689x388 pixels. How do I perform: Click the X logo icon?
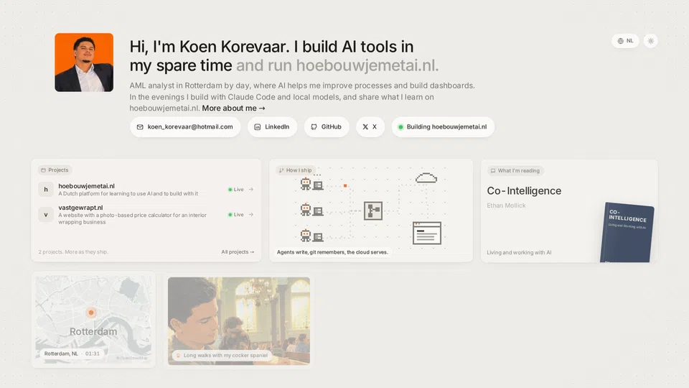point(365,126)
